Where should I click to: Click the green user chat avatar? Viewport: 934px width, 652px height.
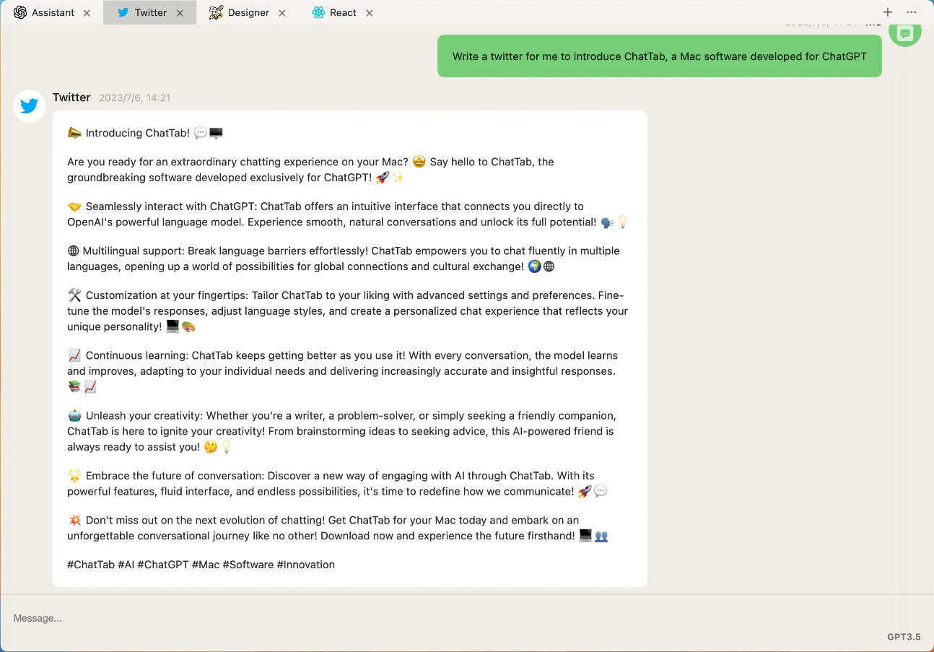[904, 34]
